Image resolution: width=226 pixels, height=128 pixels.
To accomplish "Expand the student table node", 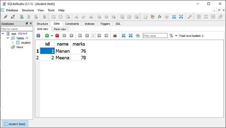I will 13,43.
